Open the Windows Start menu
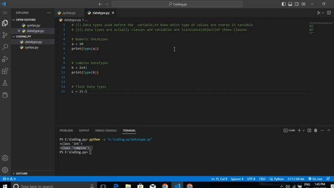 pos(5,186)
